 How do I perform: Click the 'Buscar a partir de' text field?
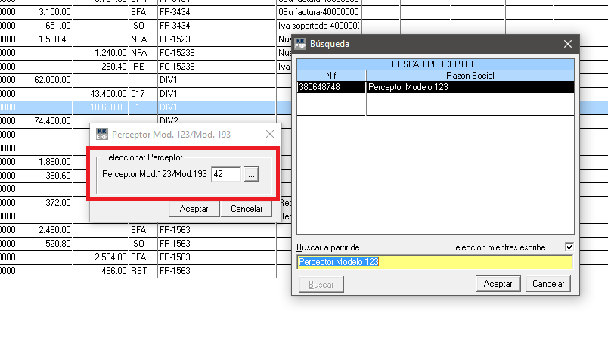[x=434, y=262]
